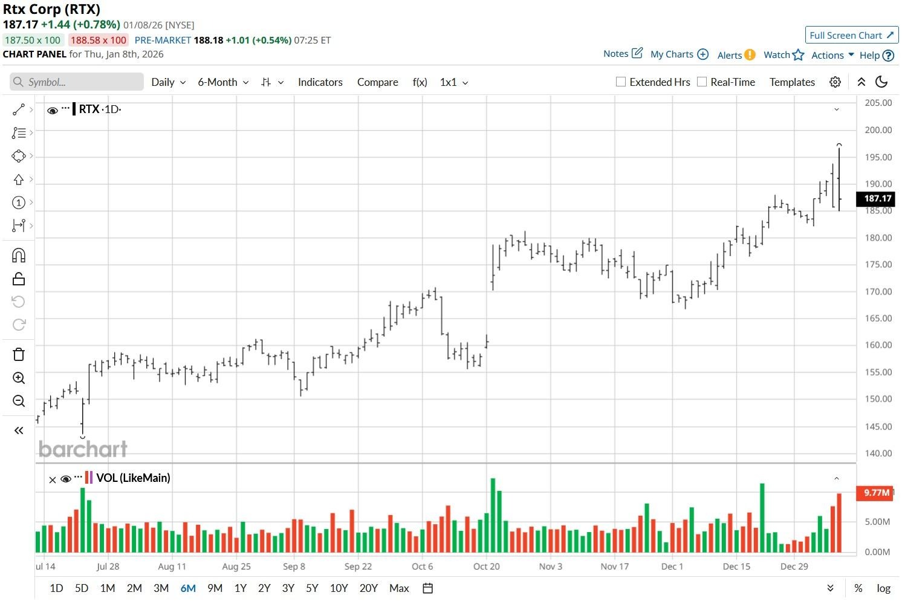Add to My Charts
Viewport: 902px width, 601px height.
pos(679,54)
